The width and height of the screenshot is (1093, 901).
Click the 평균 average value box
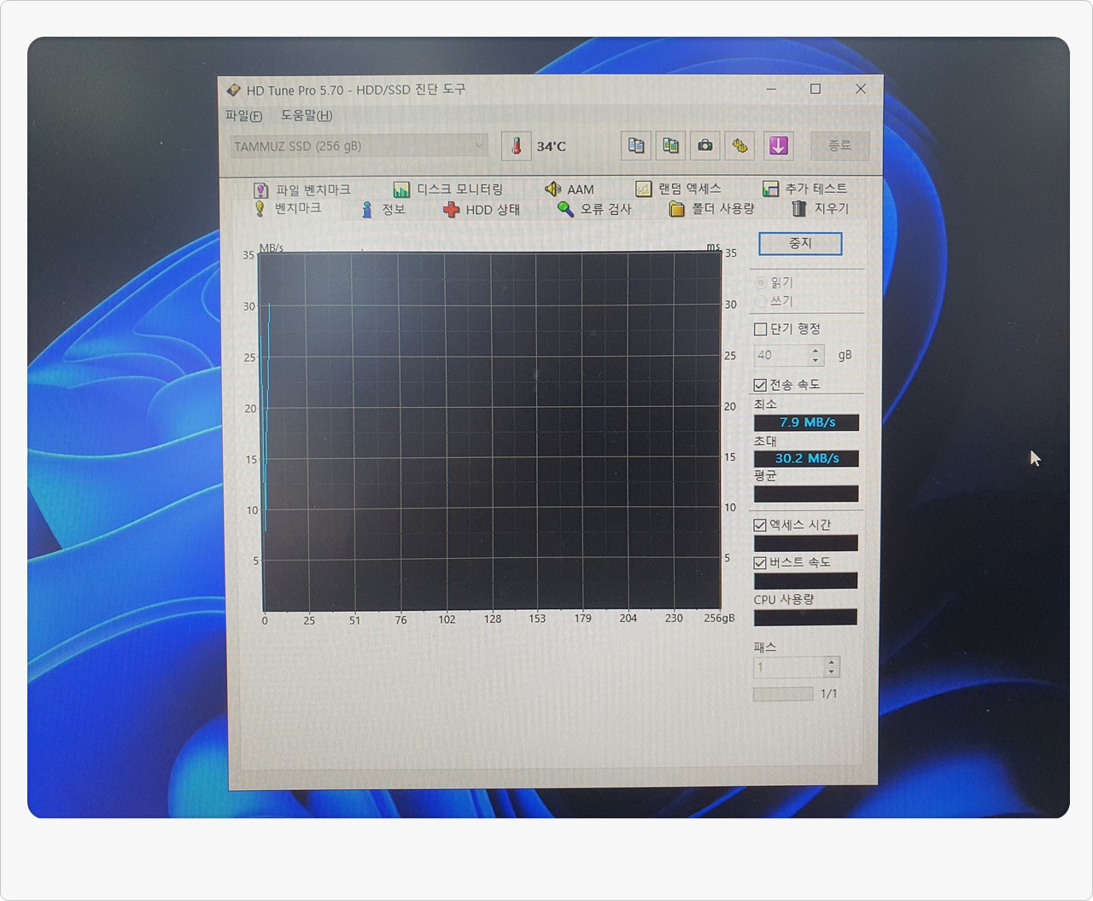pos(806,494)
